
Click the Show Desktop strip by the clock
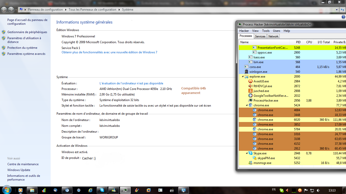344,190
